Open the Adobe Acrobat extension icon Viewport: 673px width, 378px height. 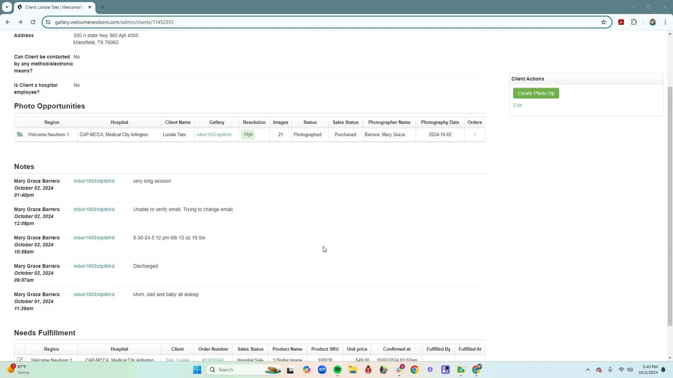tap(621, 22)
